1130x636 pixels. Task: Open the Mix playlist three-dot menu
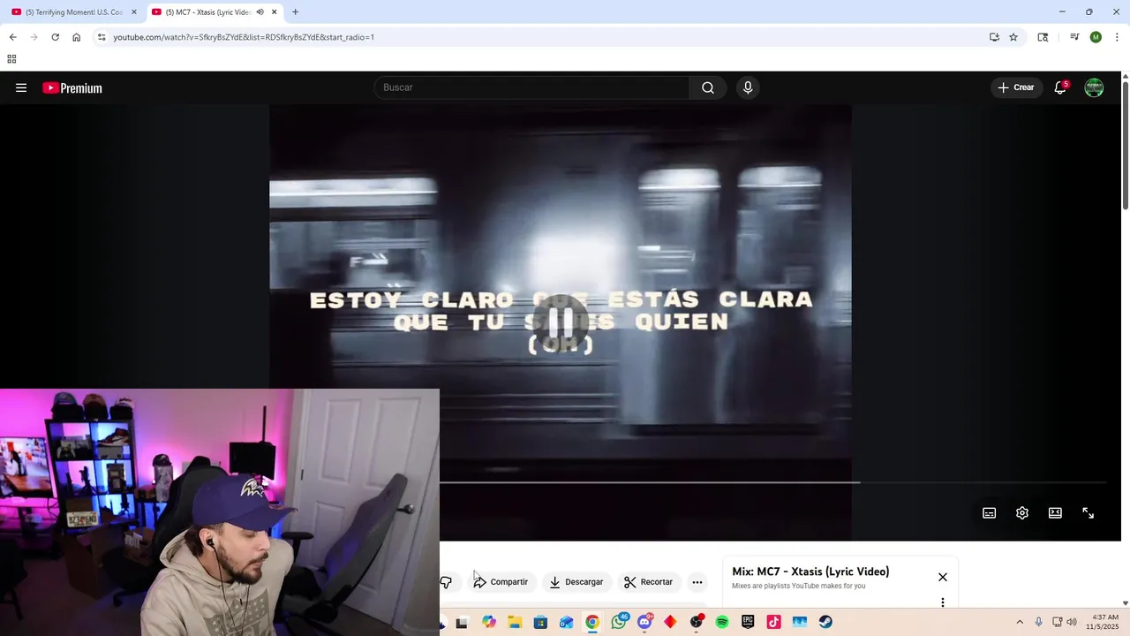click(x=943, y=602)
